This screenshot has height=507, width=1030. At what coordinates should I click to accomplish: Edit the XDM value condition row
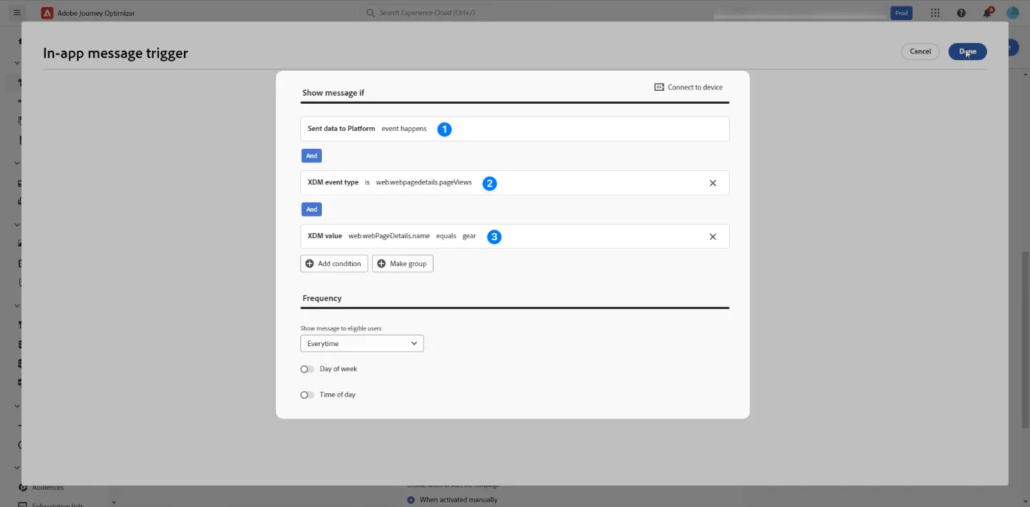click(x=515, y=237)
